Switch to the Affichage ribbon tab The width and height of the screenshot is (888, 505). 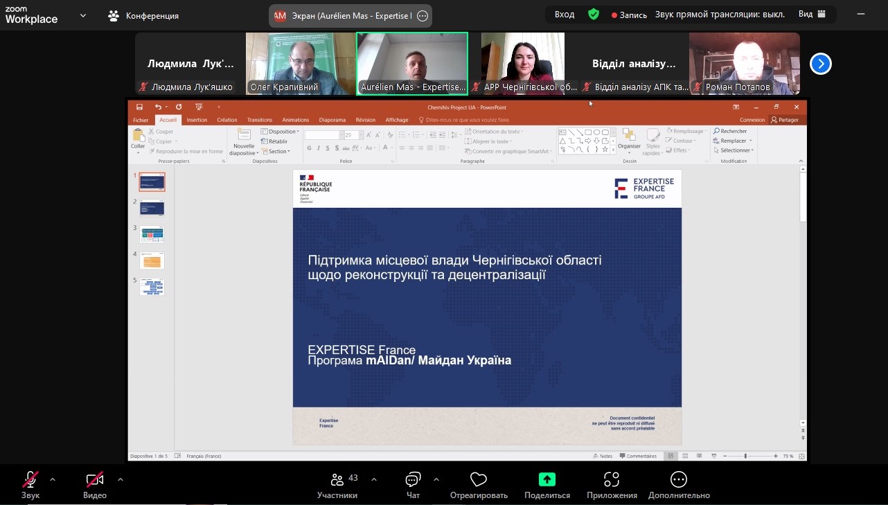(x=397, y=120)
